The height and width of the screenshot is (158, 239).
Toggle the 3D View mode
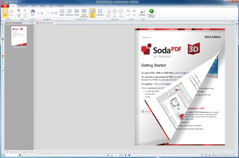(x=92, y=13)
